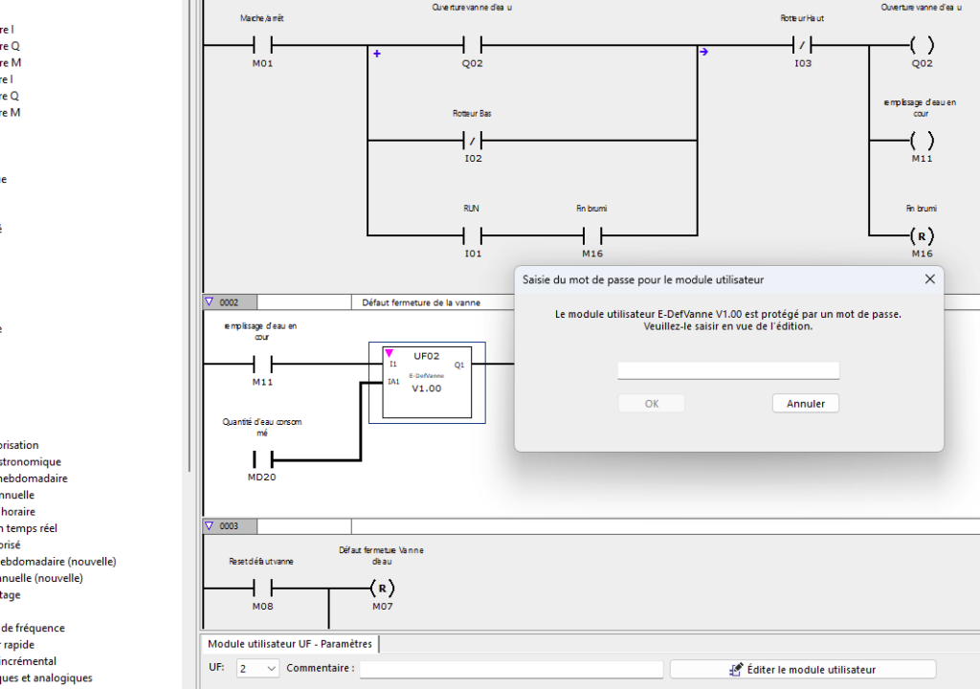This screenshot has height=689, width=980.
Task: Close the password dialog with X
Action: tap(929, 279)
